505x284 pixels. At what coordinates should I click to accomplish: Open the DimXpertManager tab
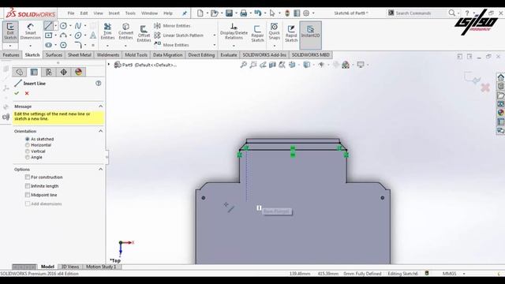click(x=63, y=72)
